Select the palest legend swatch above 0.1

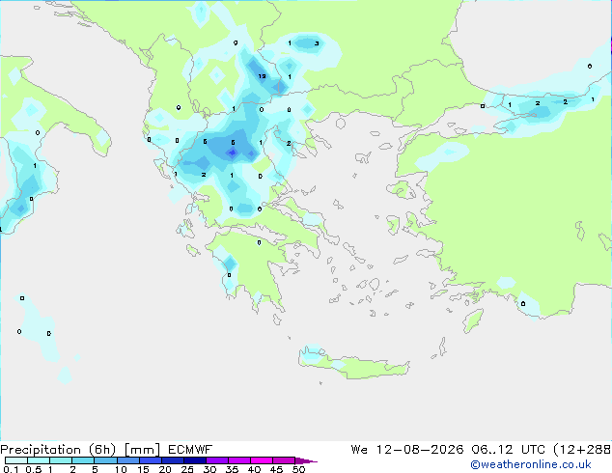coord(16,460)
